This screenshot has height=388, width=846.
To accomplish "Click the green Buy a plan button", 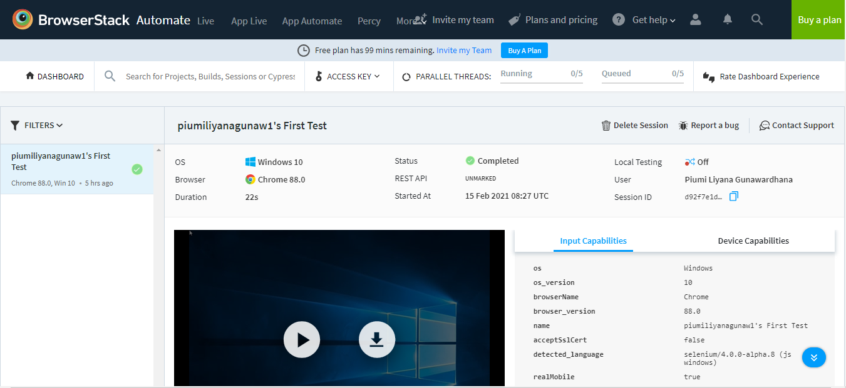I will point(819,20).
